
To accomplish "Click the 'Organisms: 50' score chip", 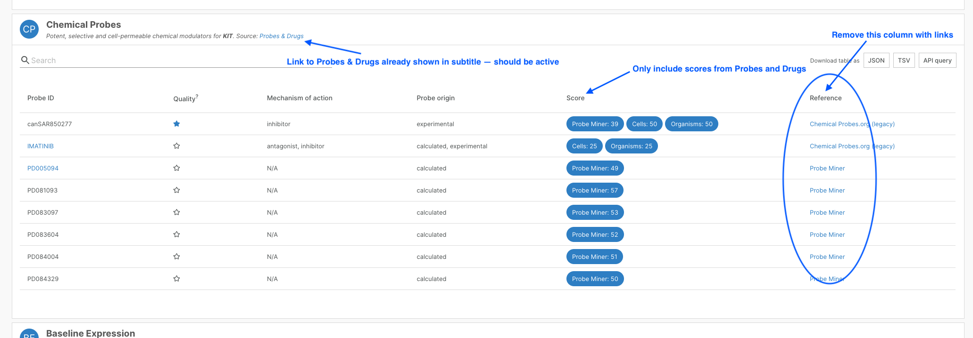I will tap(691, 124).
